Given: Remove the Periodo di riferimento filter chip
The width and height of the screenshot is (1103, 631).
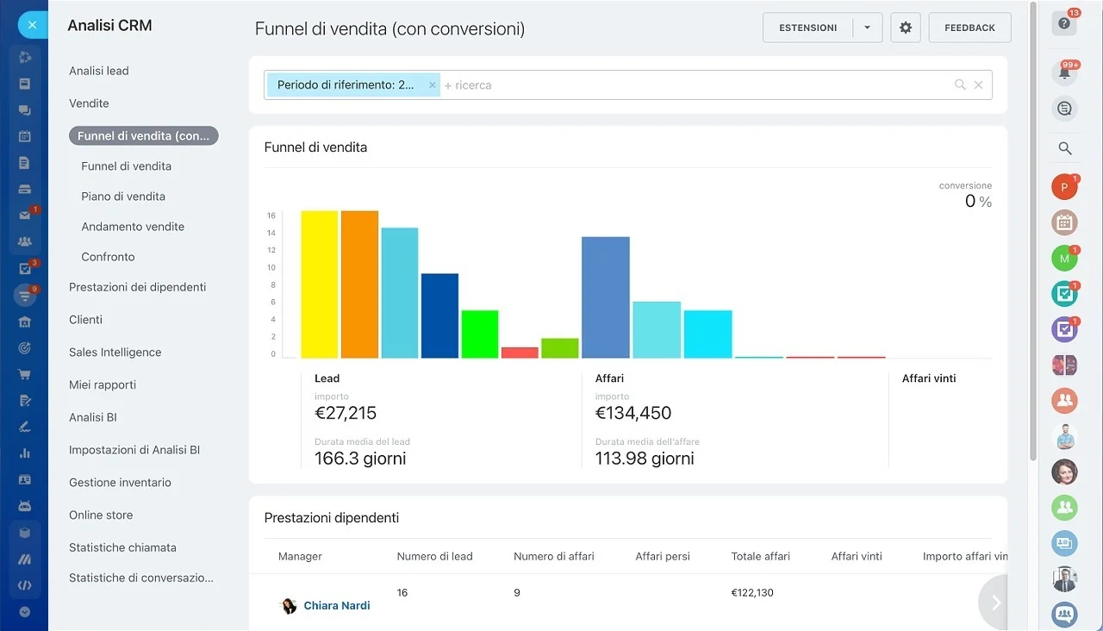Looking at the screenshot, I should [433, 85].
